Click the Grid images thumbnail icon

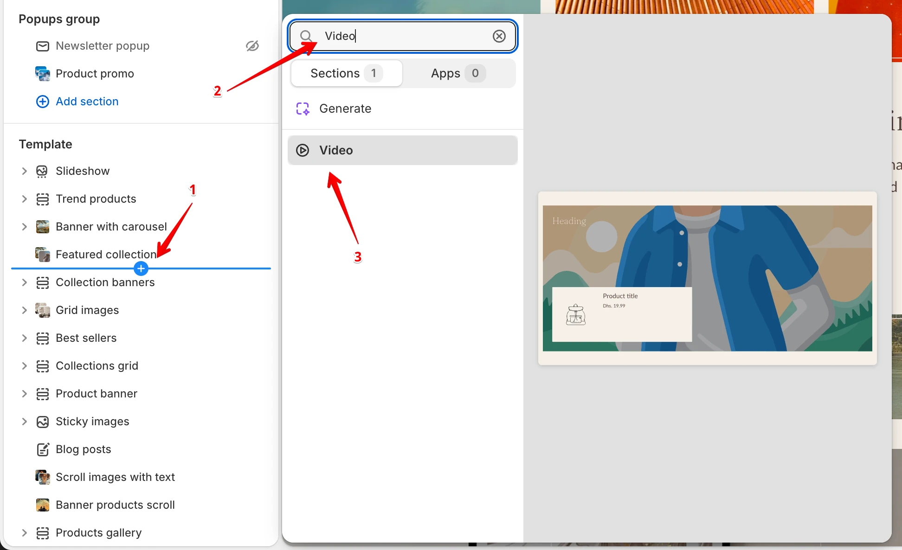(x=43, y=310)
